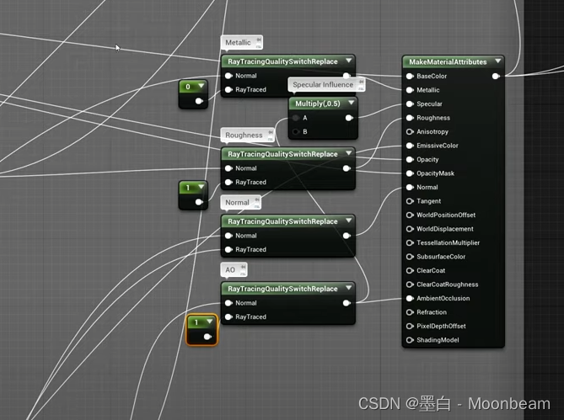The height and width of the screenshot is (420, 564).
Task: Click the output pin of the orange-selected constant 1 node
Action: [207, 337]
